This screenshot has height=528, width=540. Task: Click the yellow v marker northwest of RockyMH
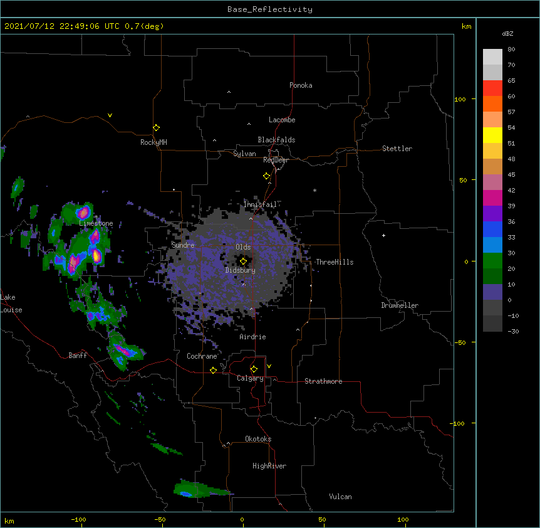(x=110, y=115)
